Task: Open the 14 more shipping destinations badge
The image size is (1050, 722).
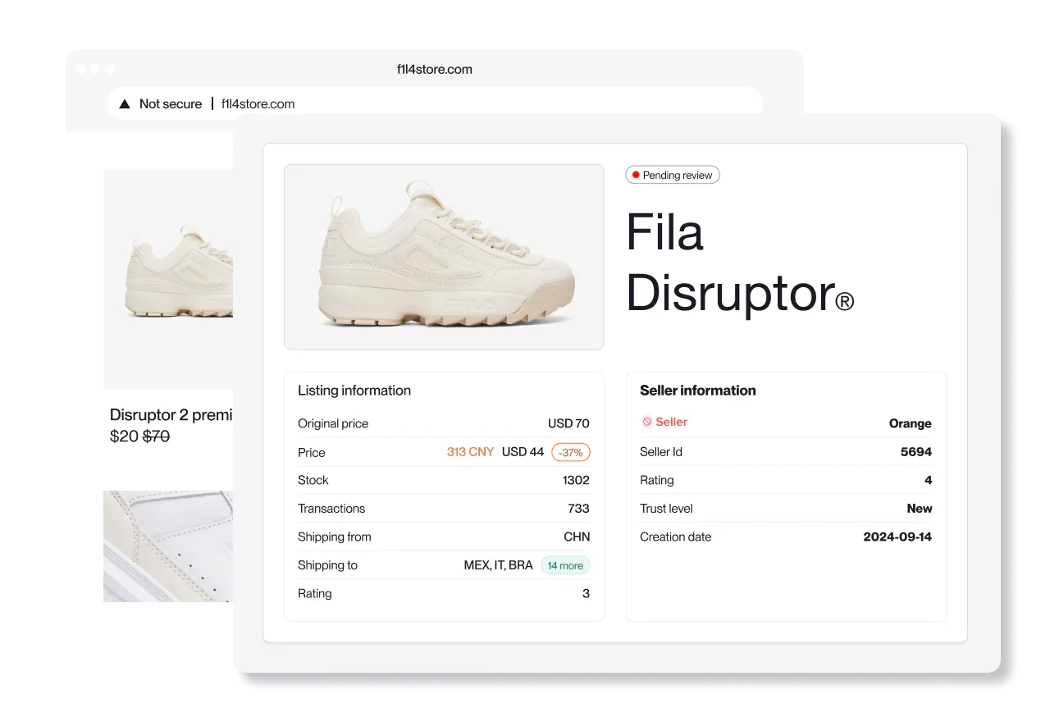Action: coord(565,565)
